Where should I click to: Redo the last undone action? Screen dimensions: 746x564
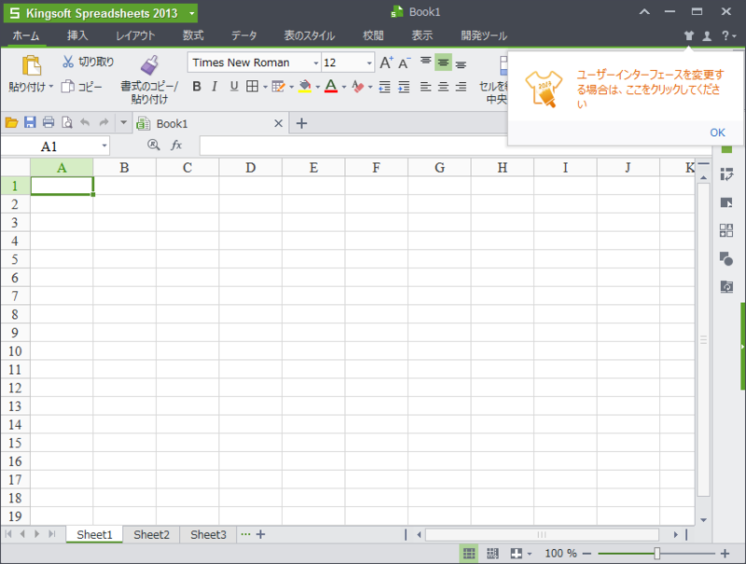(104, 123)
